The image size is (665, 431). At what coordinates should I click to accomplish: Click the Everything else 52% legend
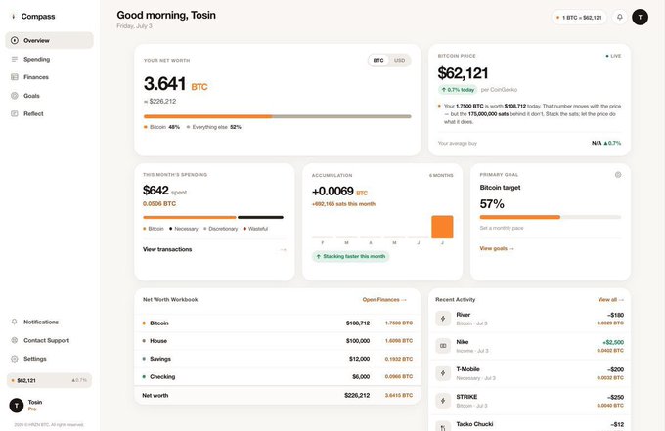[x=214, y=127]
